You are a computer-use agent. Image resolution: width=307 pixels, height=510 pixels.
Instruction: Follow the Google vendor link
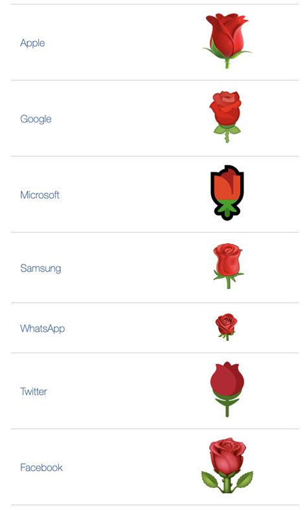click(36, 119)
